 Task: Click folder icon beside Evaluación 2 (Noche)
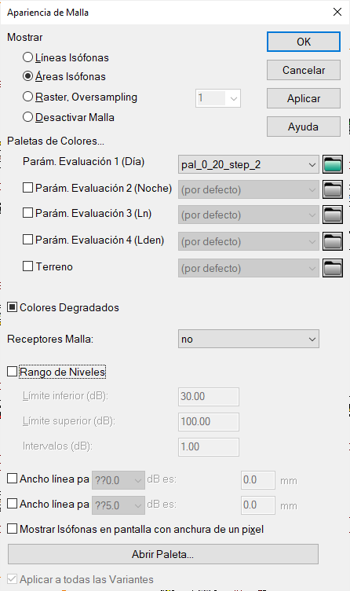click(332, 189)
